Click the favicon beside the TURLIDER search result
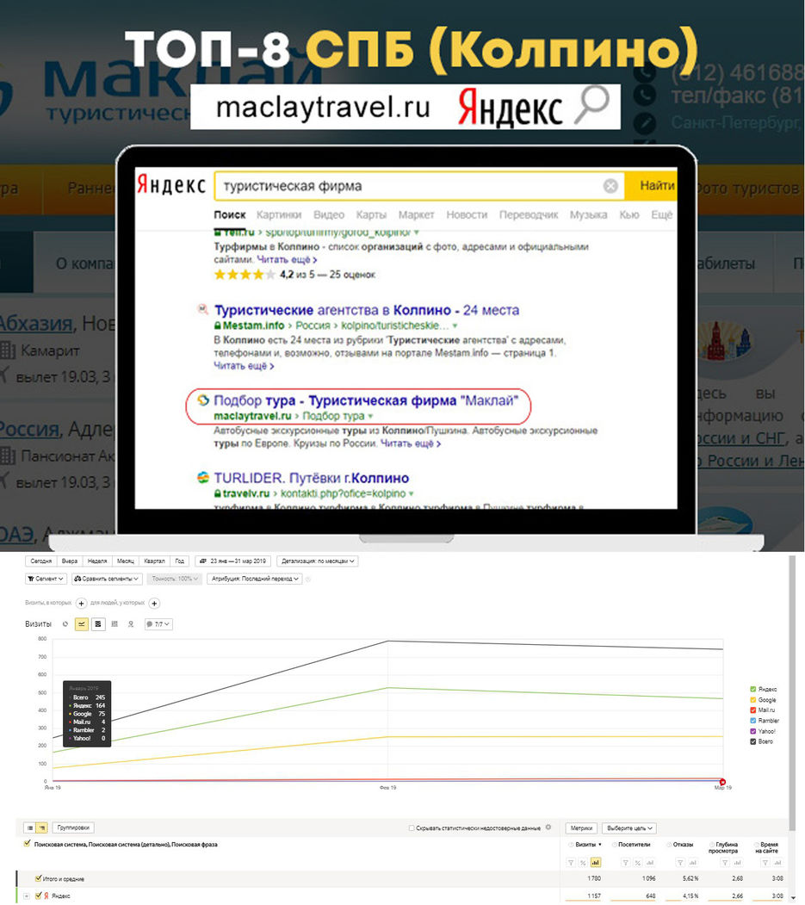The width and height of the screenshot is (805, 905). point(202,478)
